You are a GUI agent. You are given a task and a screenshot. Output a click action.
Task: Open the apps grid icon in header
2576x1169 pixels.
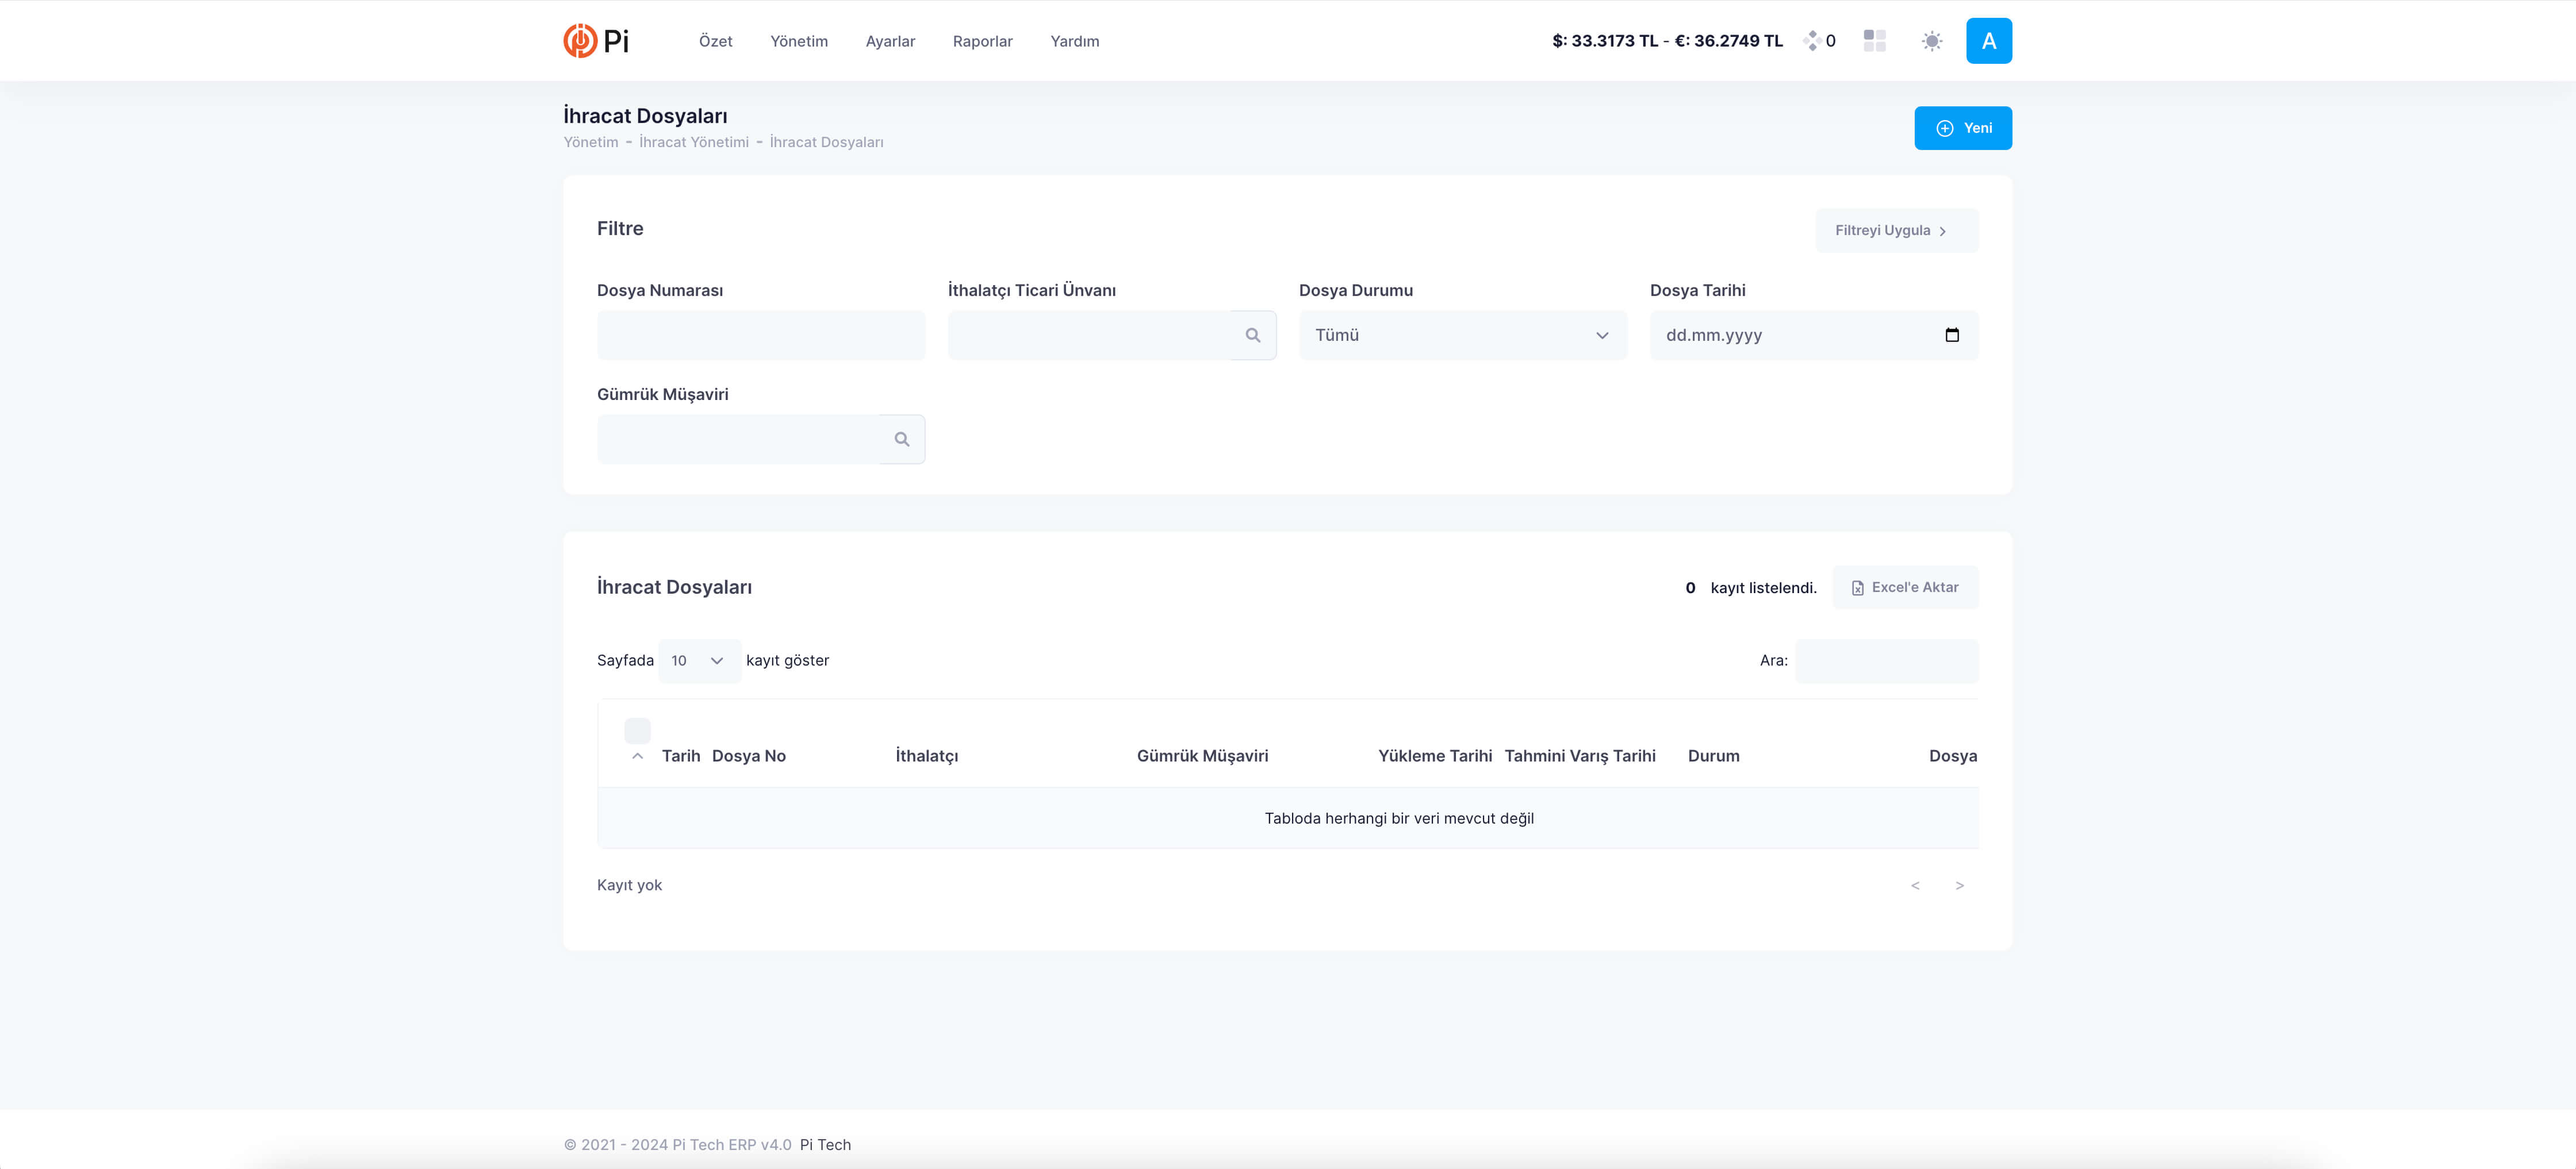pyautogui.click(x=1874, y=41)
